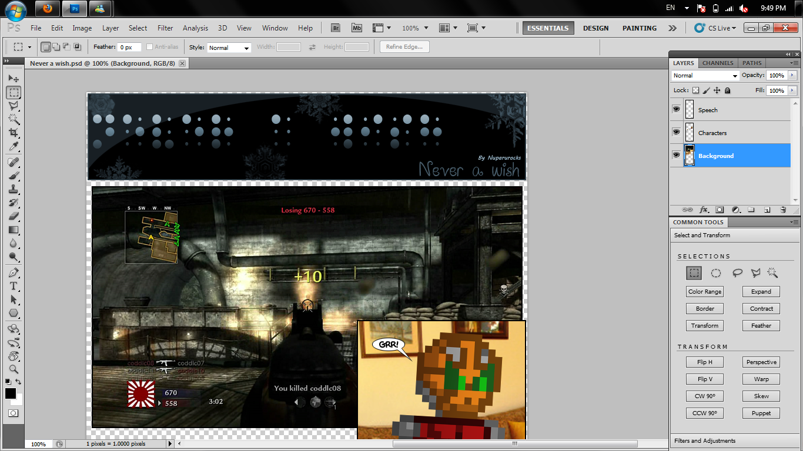This screenshot has width=803, height=451.
Task: Click the Feather input field
Action: (x=129, y=48)
